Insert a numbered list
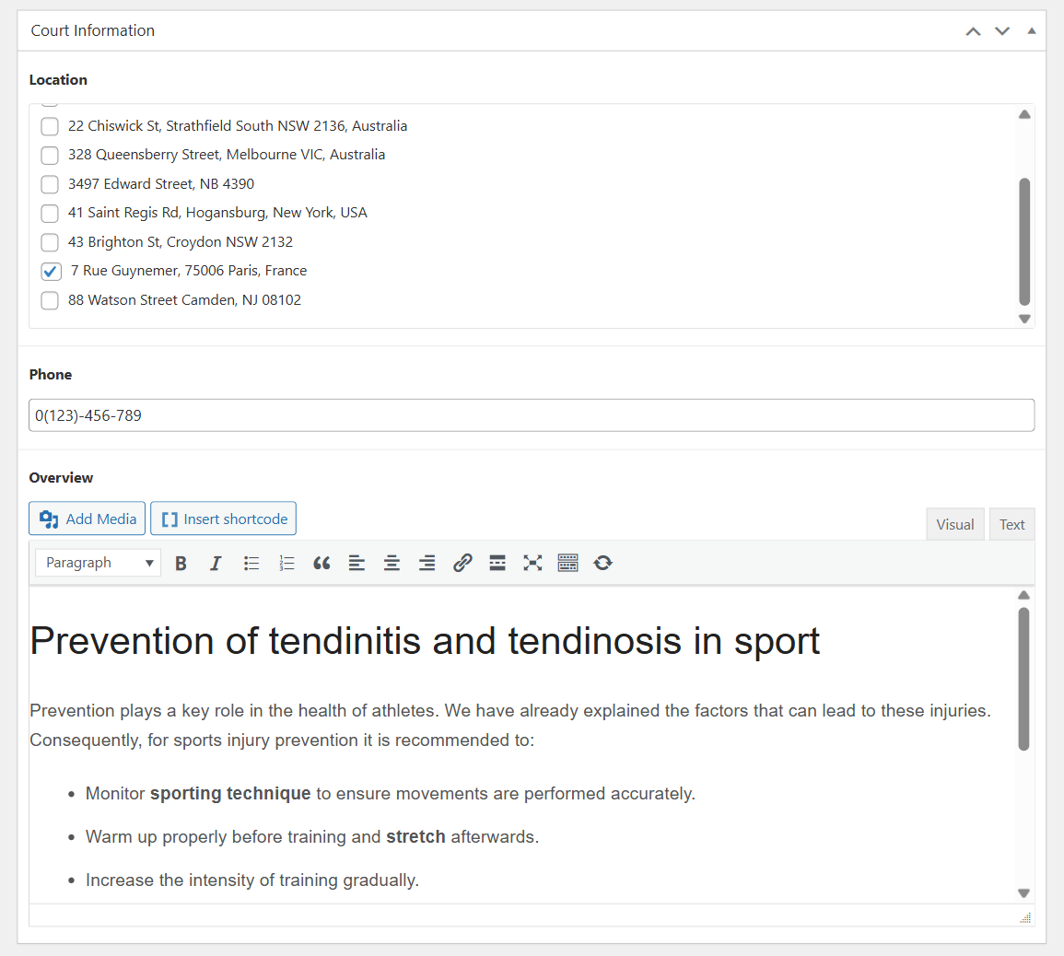Screen dimensions: 1064x956 [286, 564]
